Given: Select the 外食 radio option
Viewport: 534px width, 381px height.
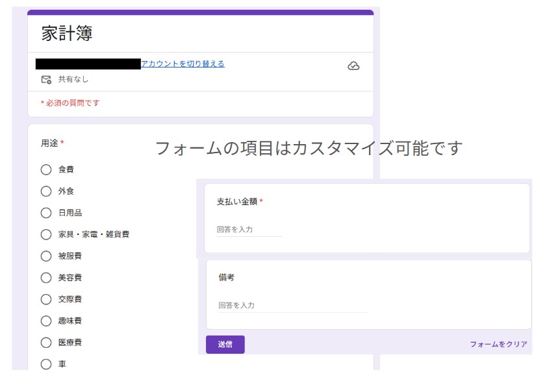Looking at the screenshot, I should pos(46,191).
